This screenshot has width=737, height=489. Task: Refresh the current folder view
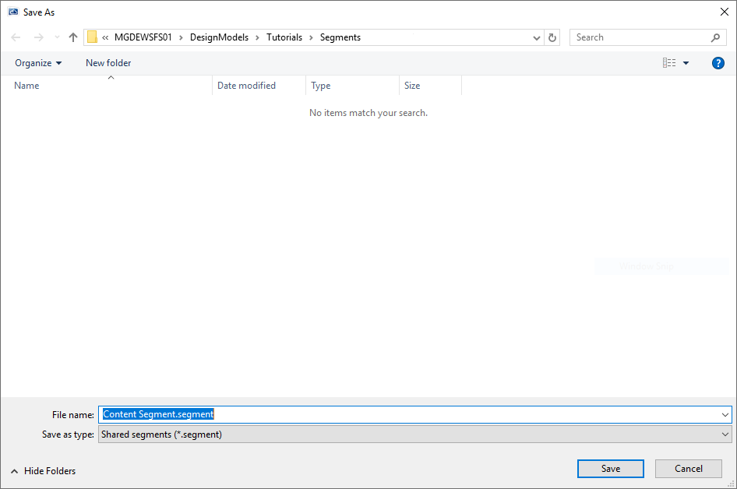(553, 37)
